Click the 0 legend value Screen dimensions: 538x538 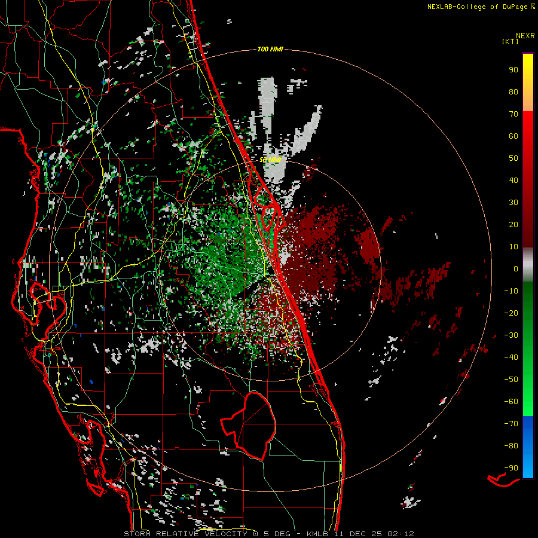[516, 268]
